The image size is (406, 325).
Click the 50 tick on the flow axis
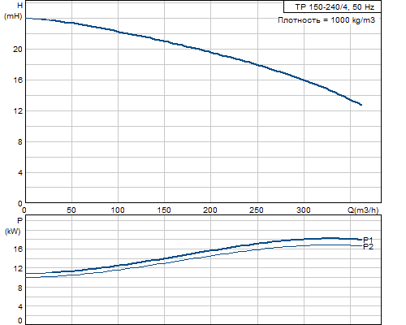pos(71,210)
